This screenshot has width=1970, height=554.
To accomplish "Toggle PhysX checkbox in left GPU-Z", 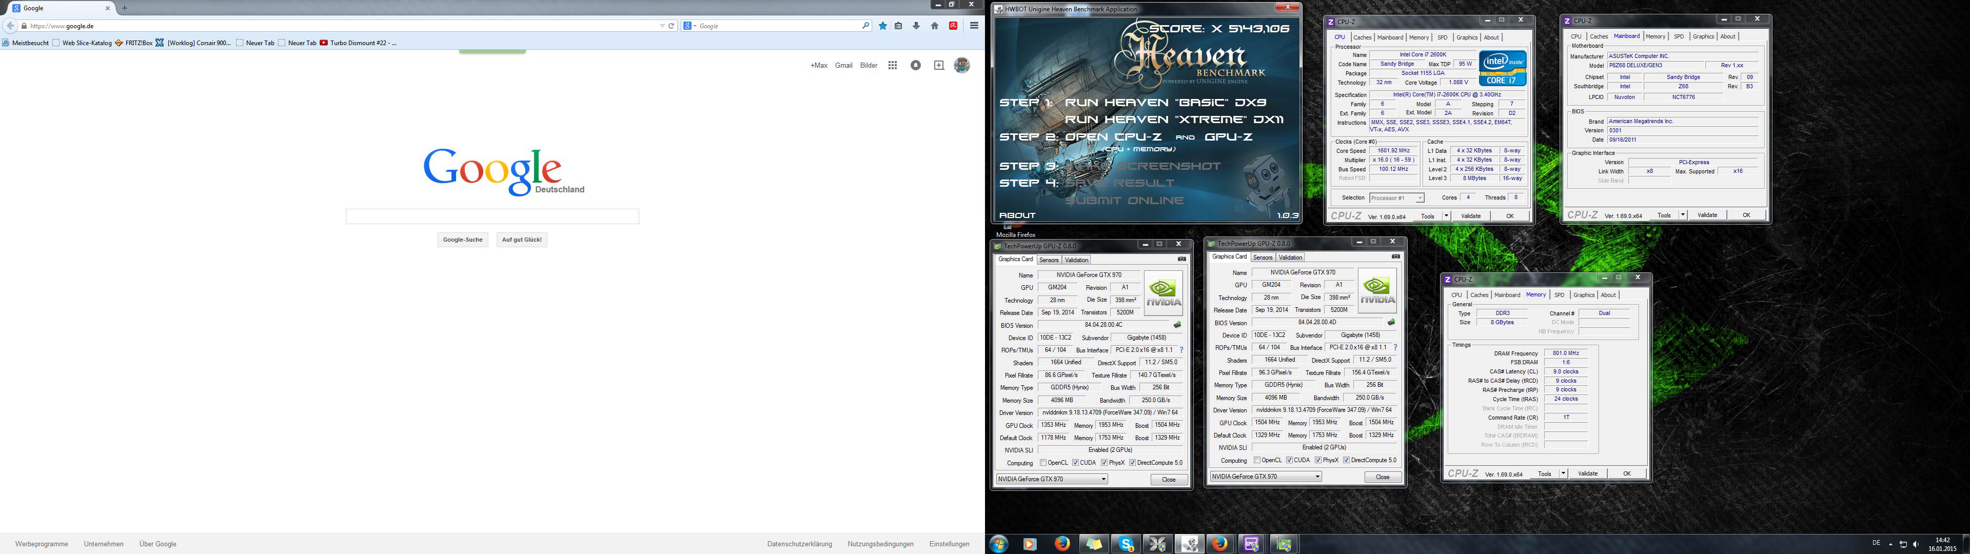I will pyautogui.click(x=1105, y=463).
